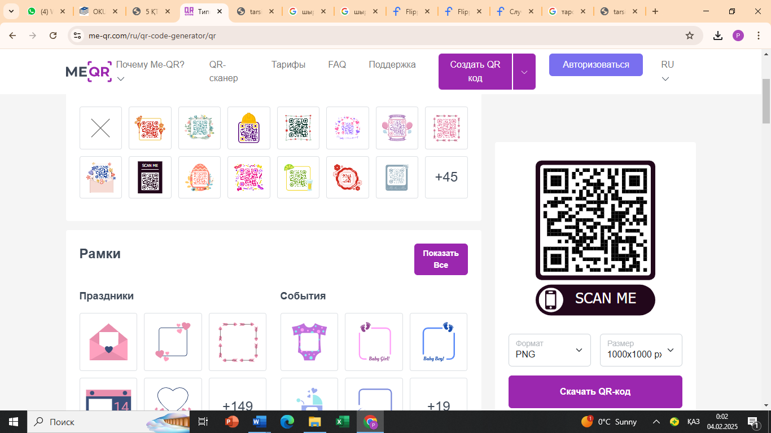Select the Baby Boy frame
This screenshot has height=433, width=771.
[439, 342]
